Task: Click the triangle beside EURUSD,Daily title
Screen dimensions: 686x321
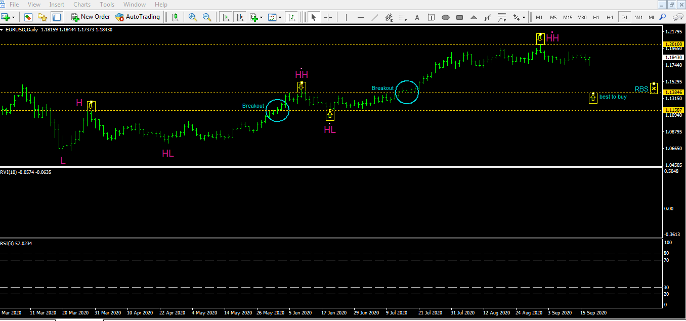Action: (x=2, y=30)
